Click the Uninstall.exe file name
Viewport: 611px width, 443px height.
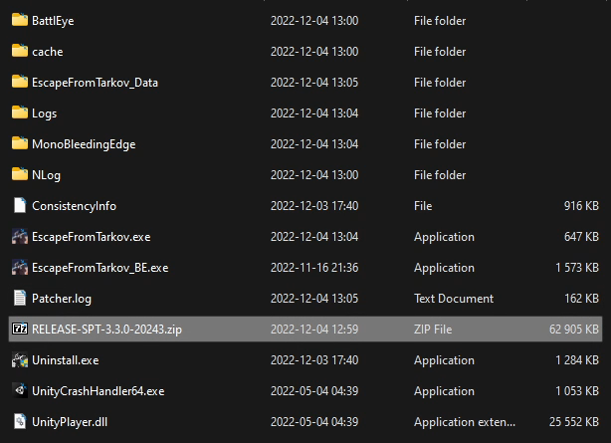65,360
